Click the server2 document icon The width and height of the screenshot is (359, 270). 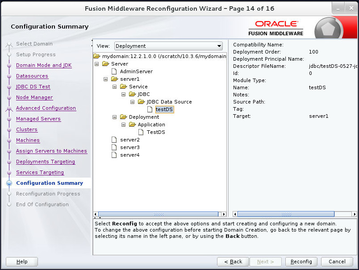tap(114, 140)
